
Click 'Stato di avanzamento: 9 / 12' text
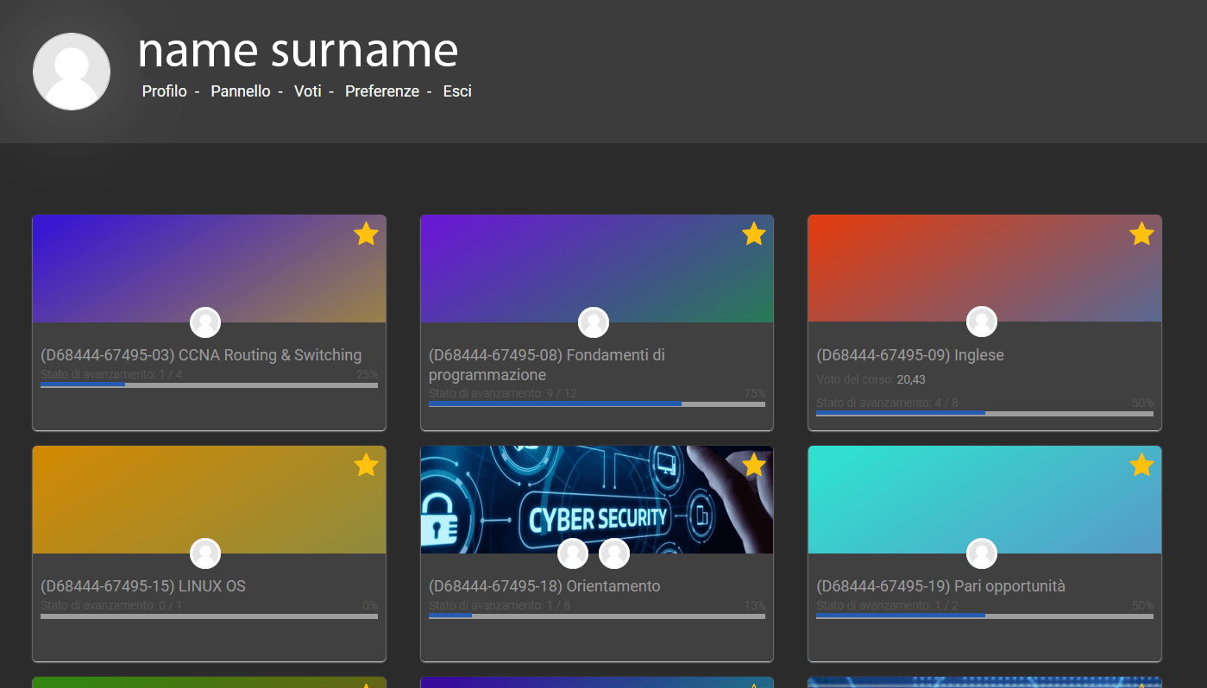(502, 394)
